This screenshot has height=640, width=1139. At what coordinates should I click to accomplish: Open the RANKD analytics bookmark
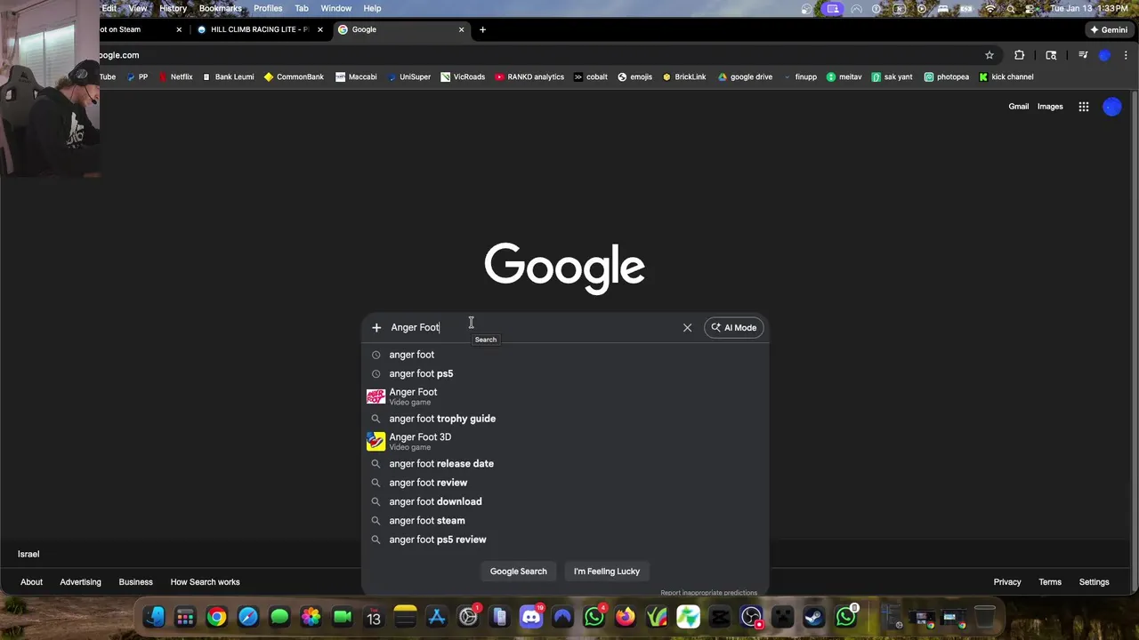529,77
